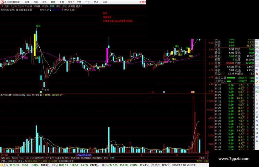This screenshot has width=259, height=167.
Task: Select 日 daily period in right sidebar
Action: 257,117
